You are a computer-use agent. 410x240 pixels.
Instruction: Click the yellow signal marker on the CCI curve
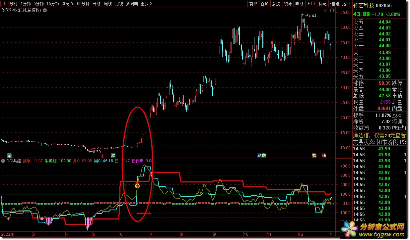pos(137,186)
